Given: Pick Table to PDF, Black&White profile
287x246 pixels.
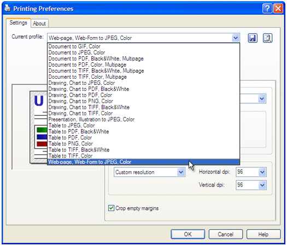Looking at the screenshot, I should coord(143,131).
